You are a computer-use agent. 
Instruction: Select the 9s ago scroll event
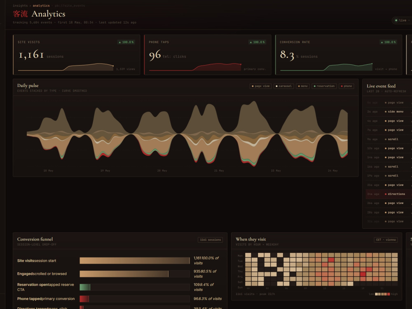(x=389, y=139)
